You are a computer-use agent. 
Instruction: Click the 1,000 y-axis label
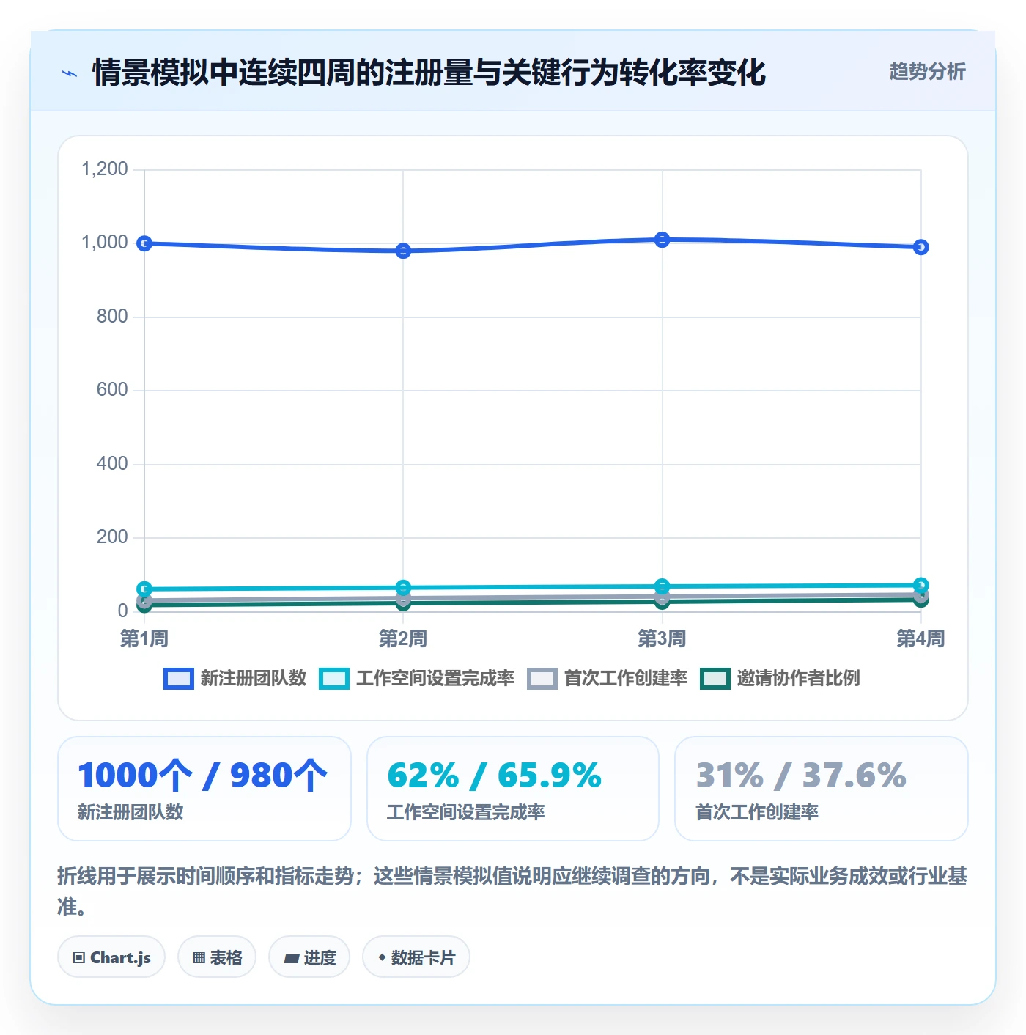click(105, 243)
